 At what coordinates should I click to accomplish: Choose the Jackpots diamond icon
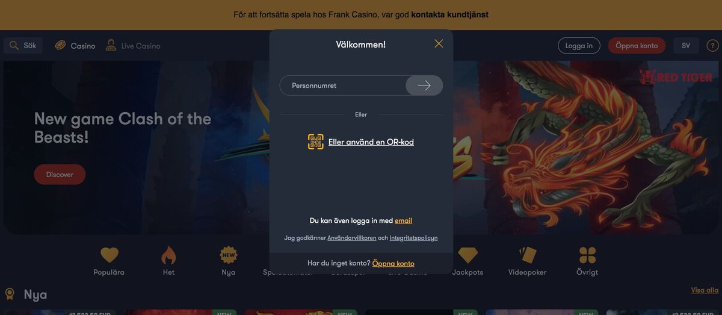click(x=467, y=255)
